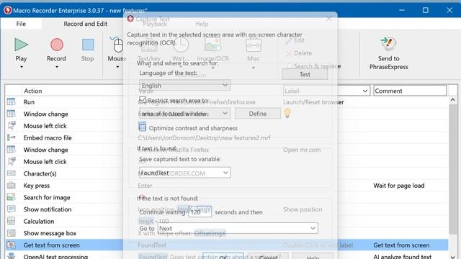Select the Character(s) action text
This screenshot has height=259, width=461.
tap(40, 173)
